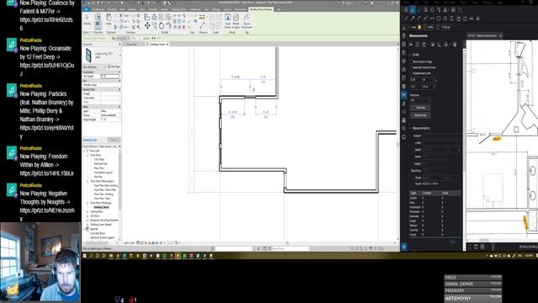Click the Bluebeam markup color swatch
Image resolution: width=538 pixels, height=303 pixels.
419,28
